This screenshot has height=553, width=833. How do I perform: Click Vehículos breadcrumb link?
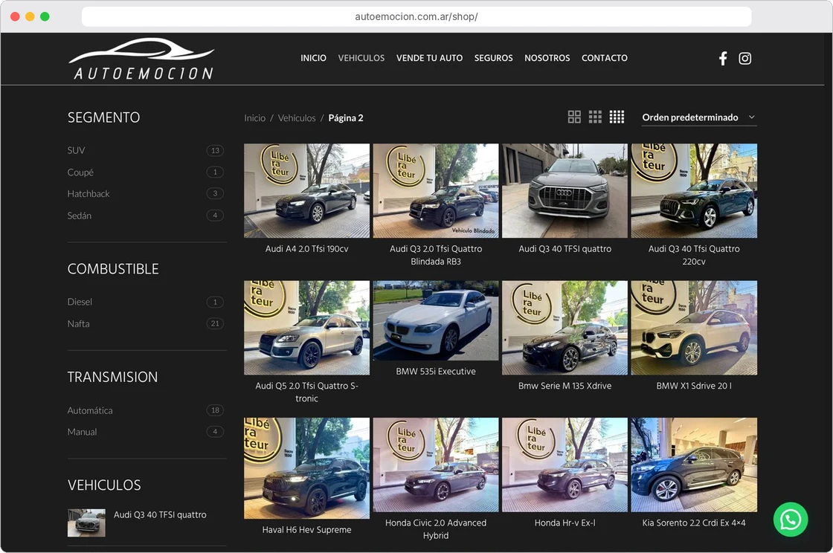297,118
